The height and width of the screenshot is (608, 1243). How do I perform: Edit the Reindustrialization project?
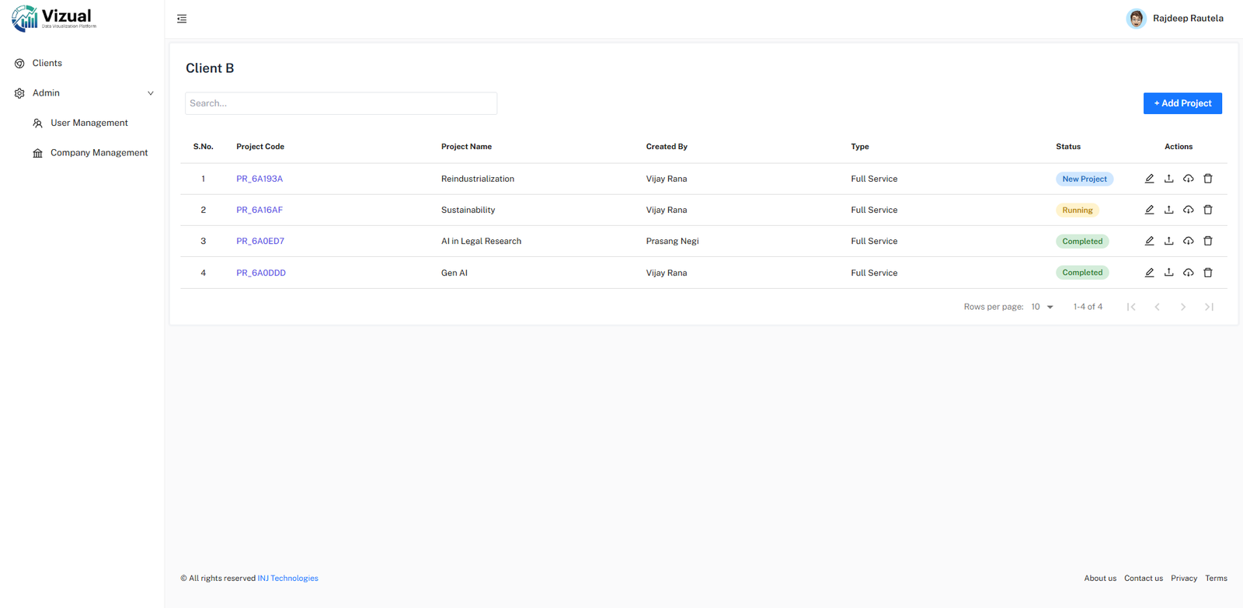click(1149, 179)
